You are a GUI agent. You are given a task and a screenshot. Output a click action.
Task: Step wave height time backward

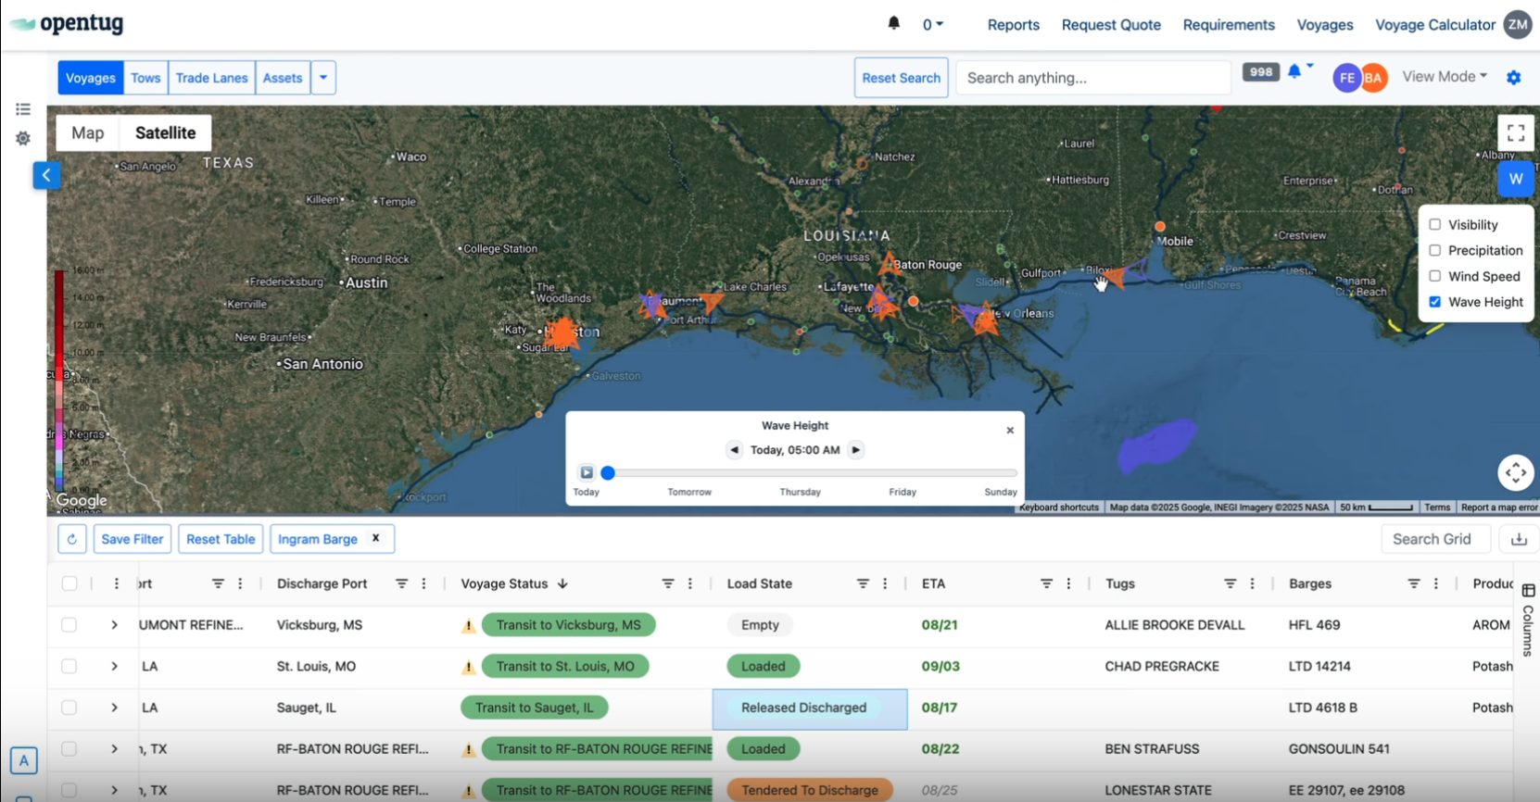coord(734,450)
